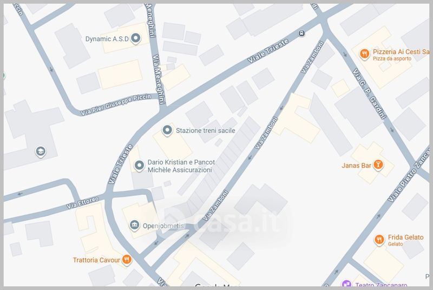This screenshot has width=433, height=290.
Task: Click the Stazione treni sacile label
Action: coord(206,130)
